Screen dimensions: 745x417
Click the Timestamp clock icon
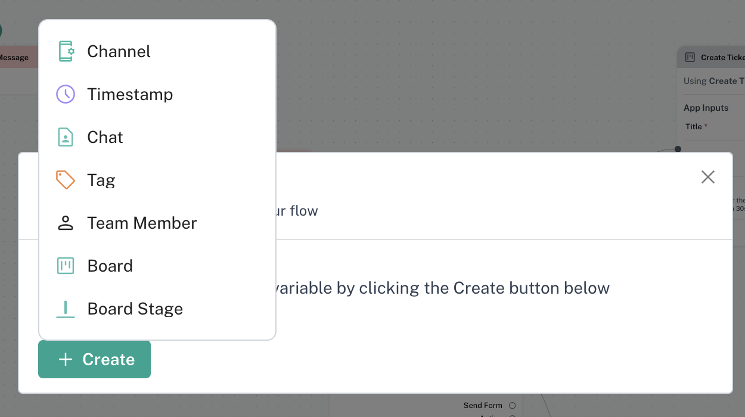[66, 94]
